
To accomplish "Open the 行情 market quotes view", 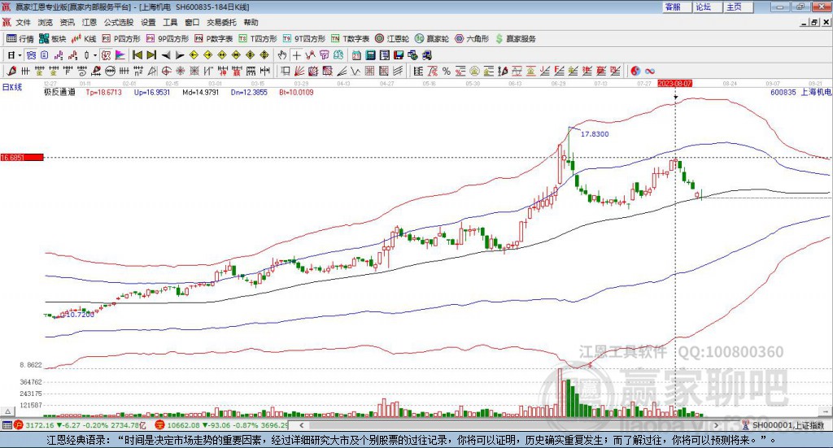I will [x=20, y=39].
